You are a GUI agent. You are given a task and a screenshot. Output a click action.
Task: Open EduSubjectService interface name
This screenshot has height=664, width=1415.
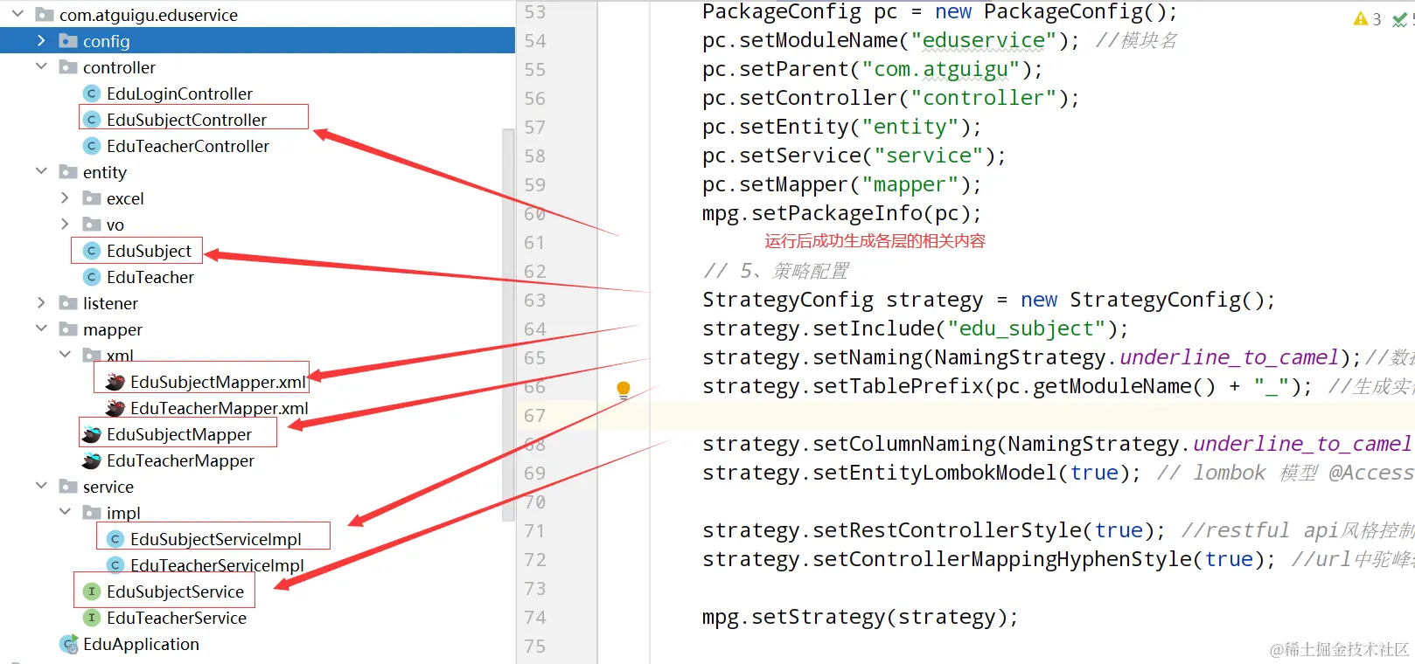coord(175,591)
